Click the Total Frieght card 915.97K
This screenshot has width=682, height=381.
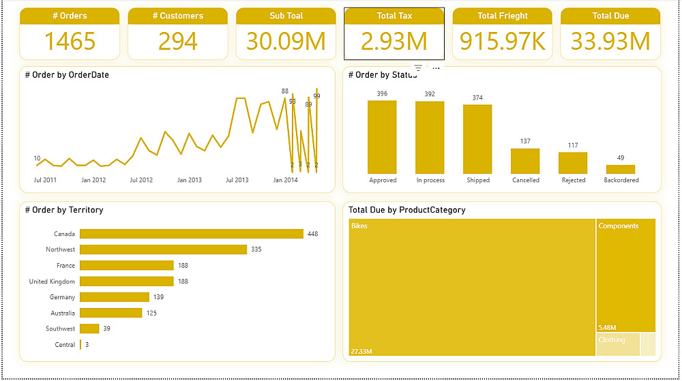[x=503, y=34]
